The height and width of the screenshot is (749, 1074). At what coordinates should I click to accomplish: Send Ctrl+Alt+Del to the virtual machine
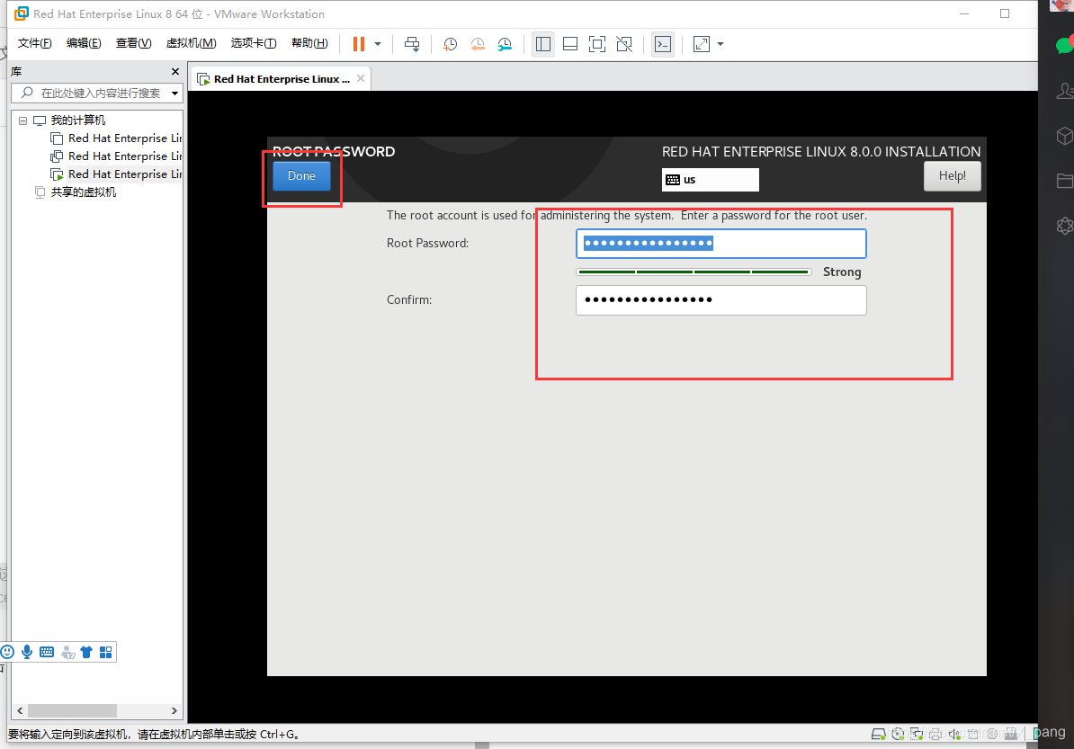[412, 44]
